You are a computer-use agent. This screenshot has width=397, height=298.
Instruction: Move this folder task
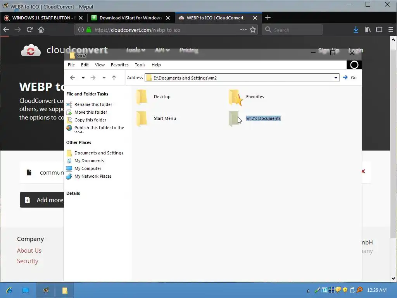click(91, 112)
